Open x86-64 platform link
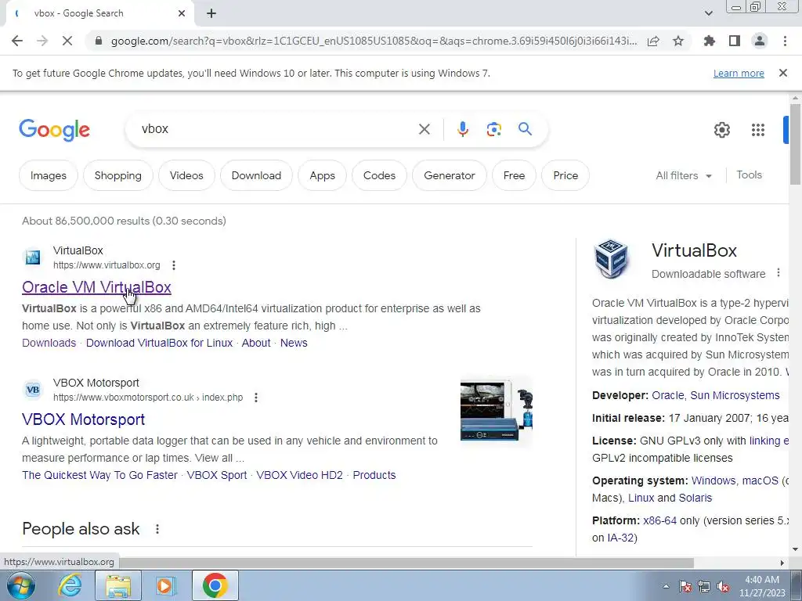This screenshot has width=802, height=601. point(659,520)
